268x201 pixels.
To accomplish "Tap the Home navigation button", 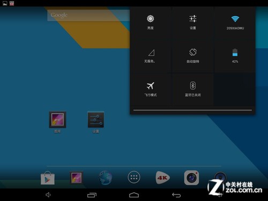I will coord(134,195).
